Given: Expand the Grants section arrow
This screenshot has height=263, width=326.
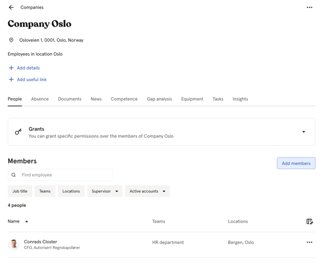Looking at the screenshot, I should click(x=303, y=132).
